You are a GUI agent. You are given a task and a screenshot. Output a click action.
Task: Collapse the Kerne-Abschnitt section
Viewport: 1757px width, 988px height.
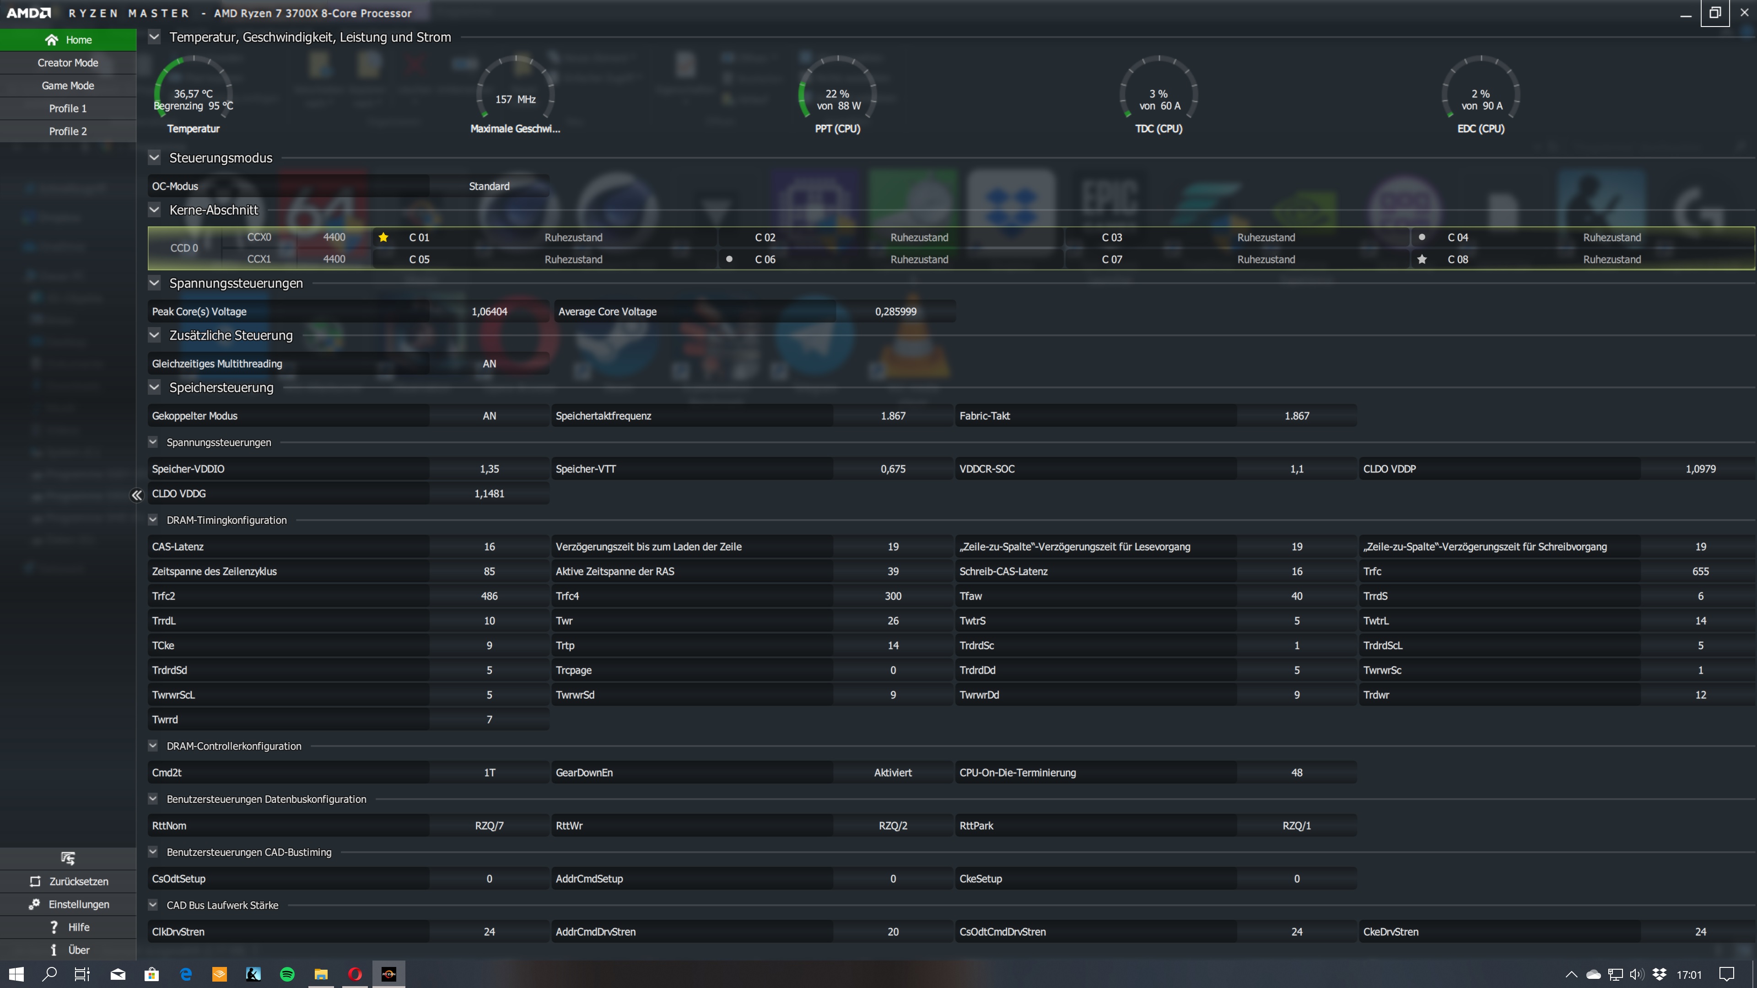click(x=154, y=210)
